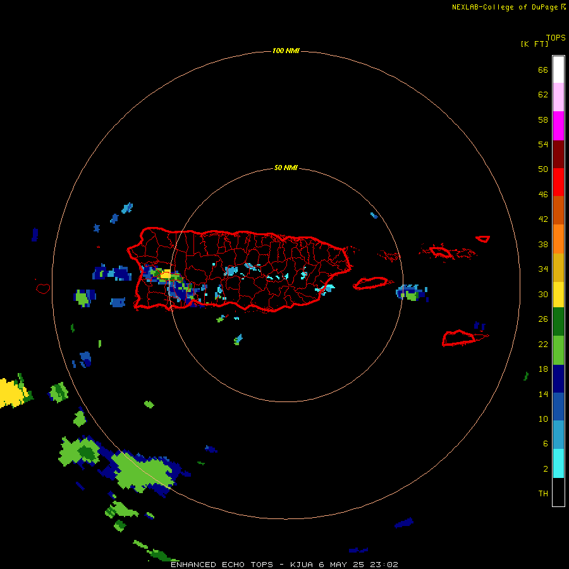Click the legend value 50
Screen dimensions: 569x569
543,169
